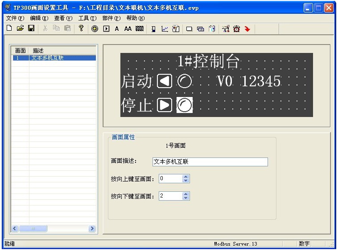Toggle the highlighted stop indicator lamp
Screen dimensions: 338x250
185,105
